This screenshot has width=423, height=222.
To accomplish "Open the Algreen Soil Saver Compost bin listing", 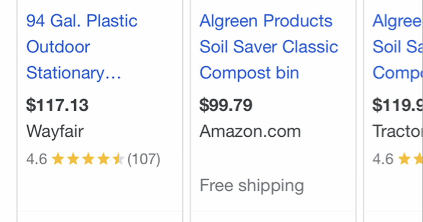I will [269, 46].
